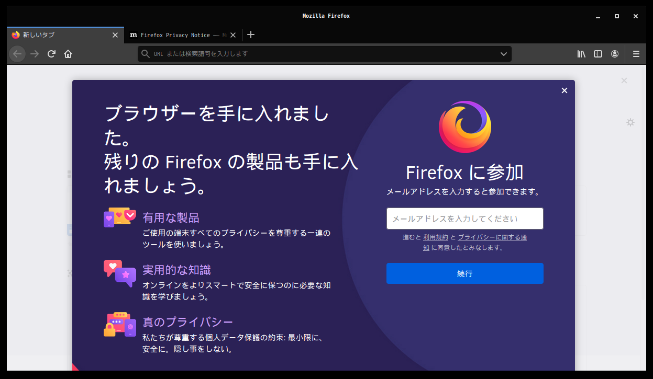Click the URL address bar field
The height and width of the screenshot is (379, 653).
(x=325, y=54)
